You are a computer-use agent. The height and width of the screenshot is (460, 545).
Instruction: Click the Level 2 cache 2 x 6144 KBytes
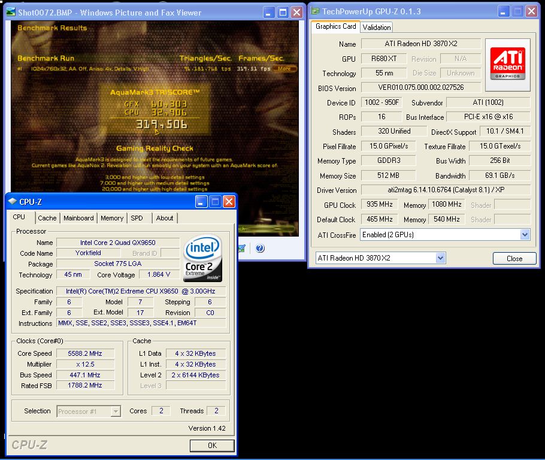coord(196,375)
